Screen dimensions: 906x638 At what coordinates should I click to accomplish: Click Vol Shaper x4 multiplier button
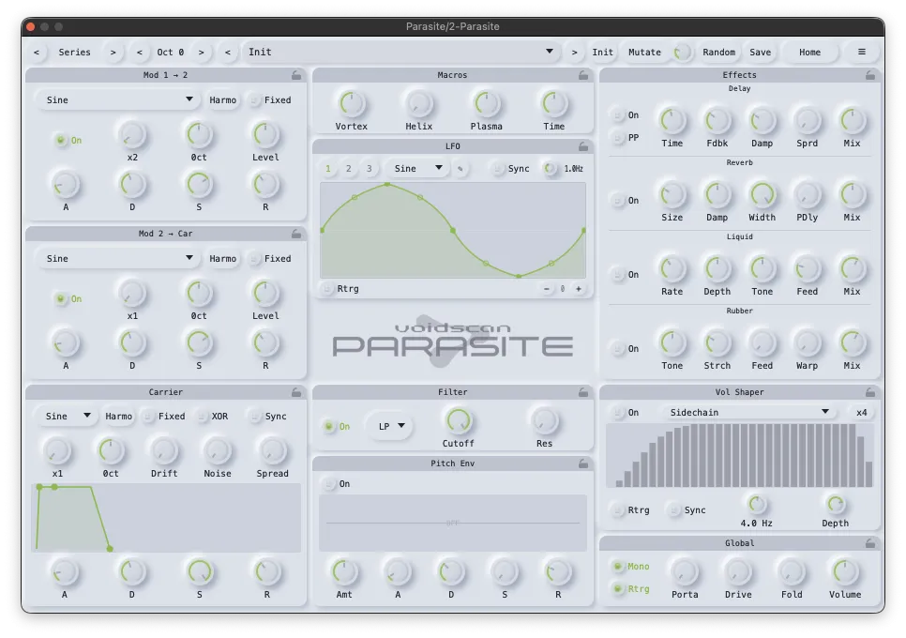862,413
